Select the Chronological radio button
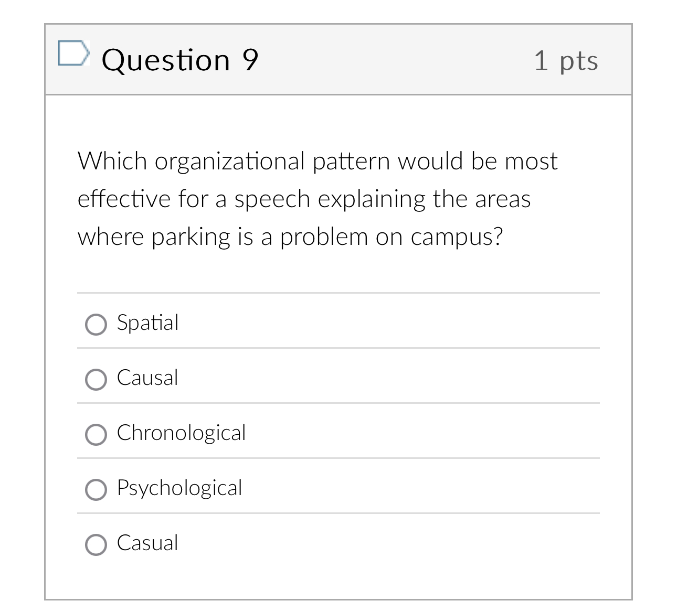The height and width of the screenshot is (601, 677). coord(96,434)
